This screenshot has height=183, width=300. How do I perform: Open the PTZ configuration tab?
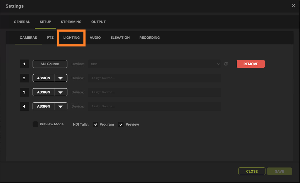50,38
